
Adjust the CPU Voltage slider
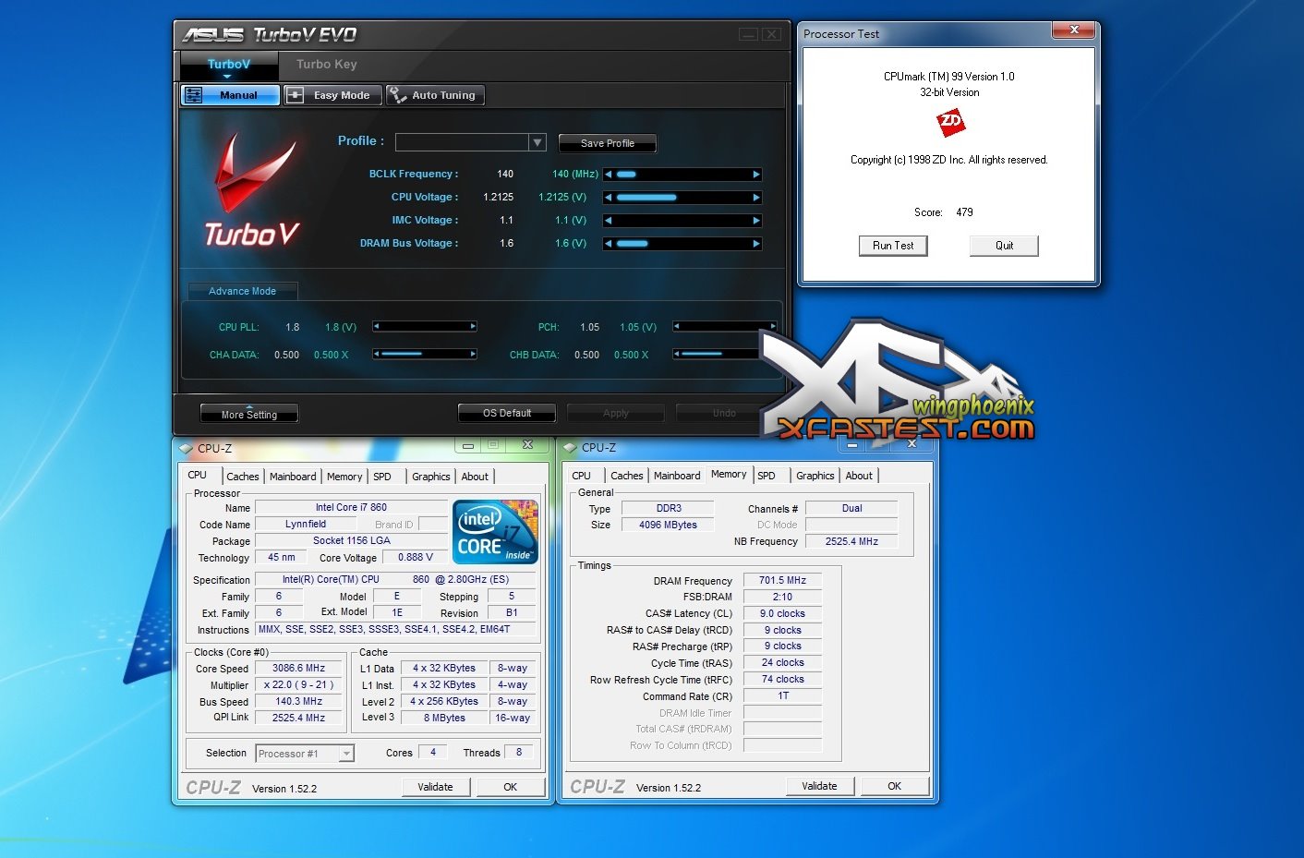tap(646, 197)
